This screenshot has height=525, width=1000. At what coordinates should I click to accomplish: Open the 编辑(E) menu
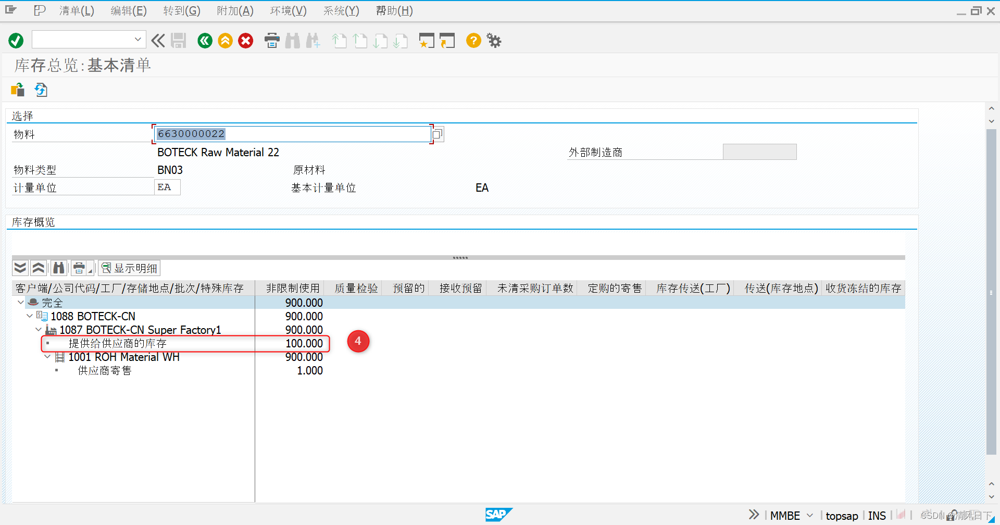(129, 10)
